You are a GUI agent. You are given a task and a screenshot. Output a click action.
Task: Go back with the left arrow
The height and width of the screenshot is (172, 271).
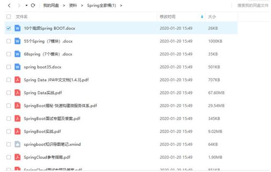10,5
